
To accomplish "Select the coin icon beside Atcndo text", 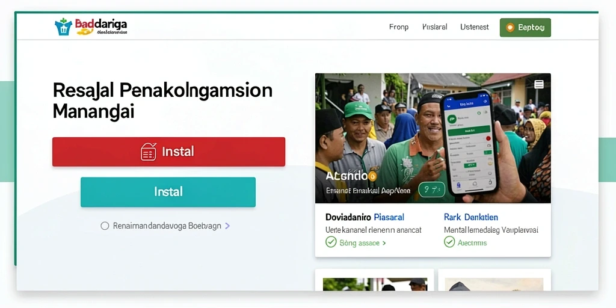I will coord(373,176).
